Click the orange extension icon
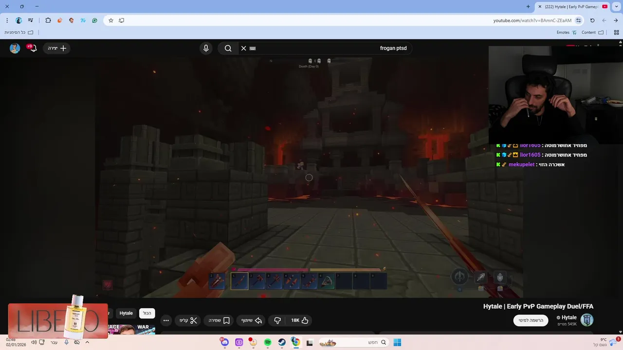The height and width of the screenshot is (350, 623). coord(60,20)
